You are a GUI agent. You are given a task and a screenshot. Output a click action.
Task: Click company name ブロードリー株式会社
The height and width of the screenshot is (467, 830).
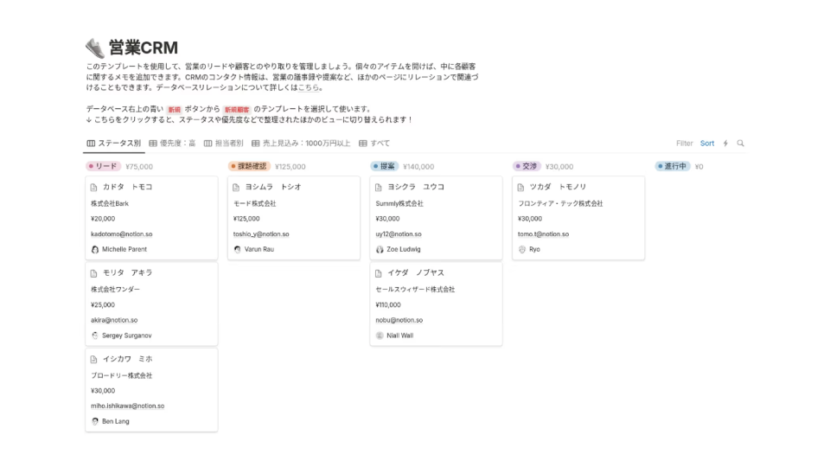pos(121,375)
